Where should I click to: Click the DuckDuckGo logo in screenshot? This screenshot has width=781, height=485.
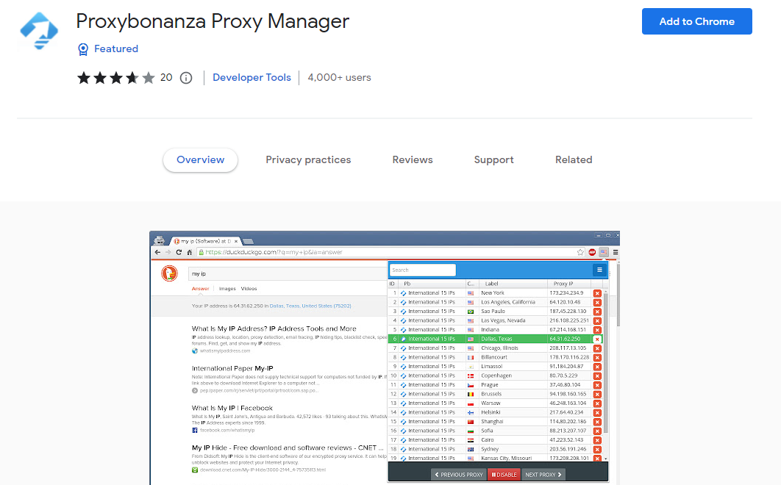(x=169, y=273)
